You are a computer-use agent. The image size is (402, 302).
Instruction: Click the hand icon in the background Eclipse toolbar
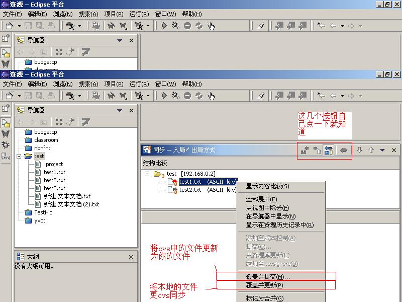click(x=211, y=26)
